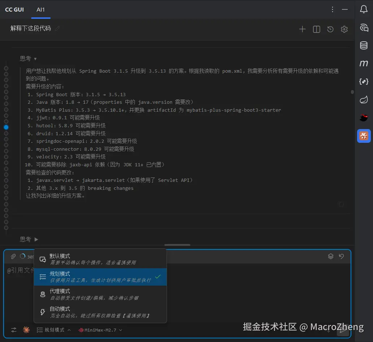Open the AI chat sidebar icon
The height and width of the screenshot is (342, 373).
(364, 27)
